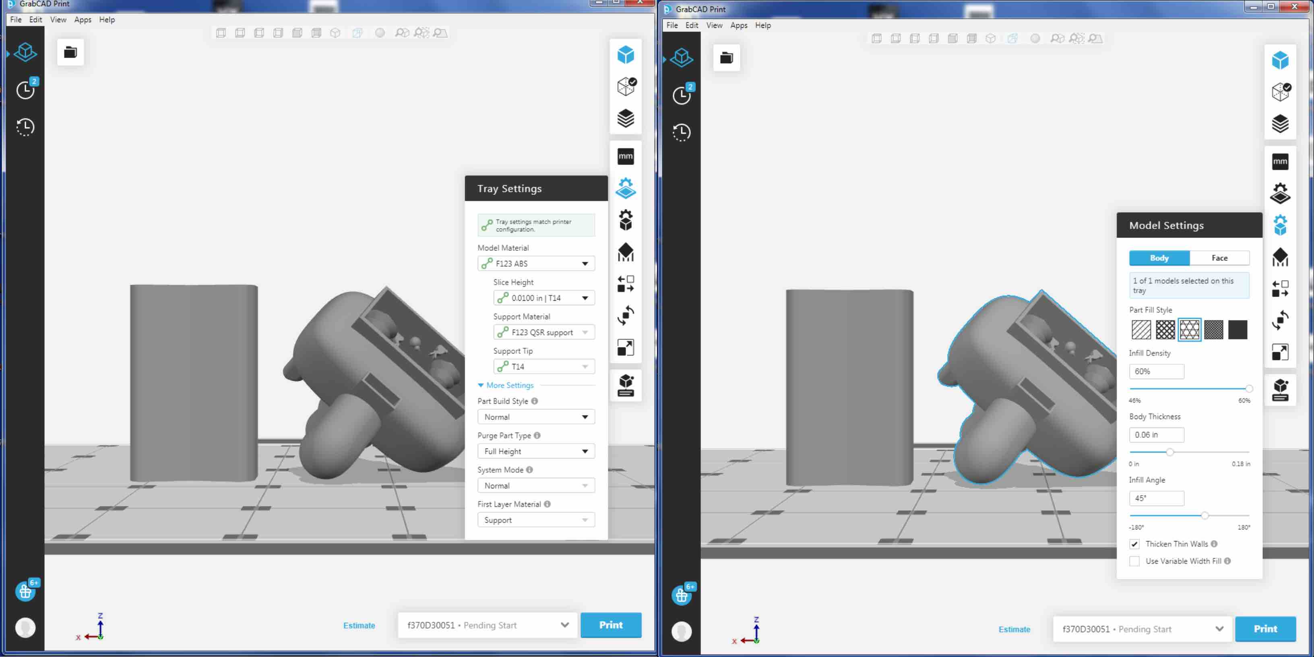Open the folder icon in the left window

(x=70, y=52)
